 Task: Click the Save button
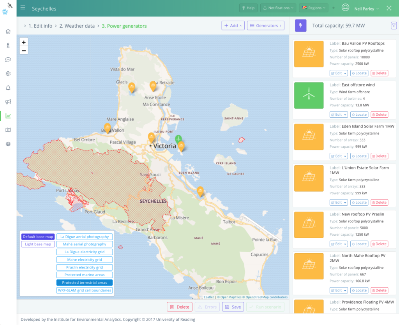(x=233, y=307)
